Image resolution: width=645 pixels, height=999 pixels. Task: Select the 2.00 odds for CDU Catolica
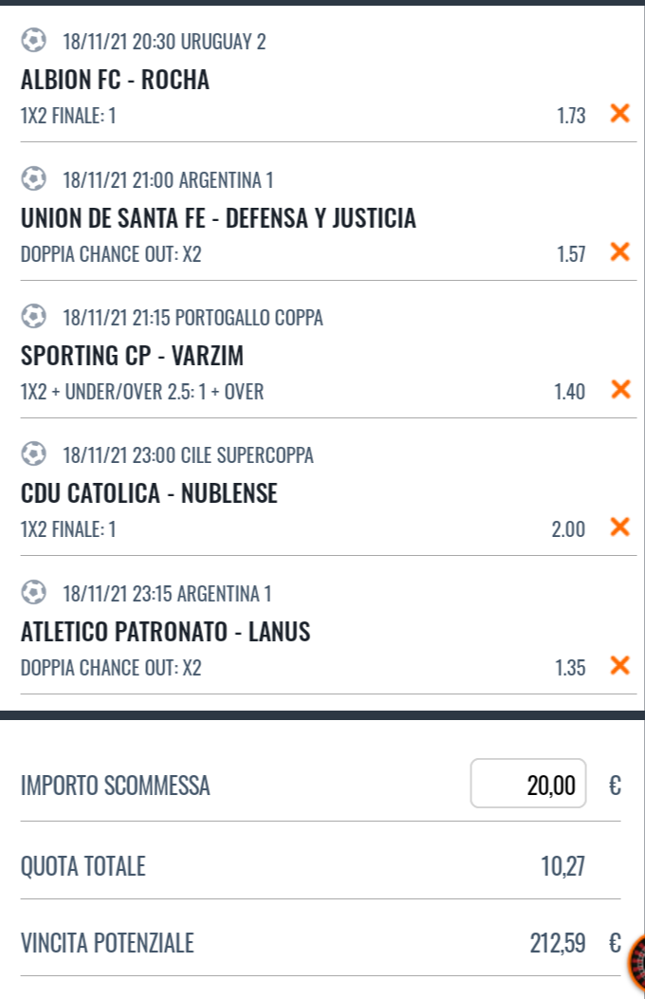tap(568, 528)
